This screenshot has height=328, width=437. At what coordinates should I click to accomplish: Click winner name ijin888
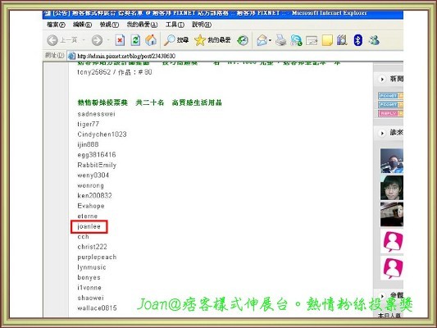[88, 144]
